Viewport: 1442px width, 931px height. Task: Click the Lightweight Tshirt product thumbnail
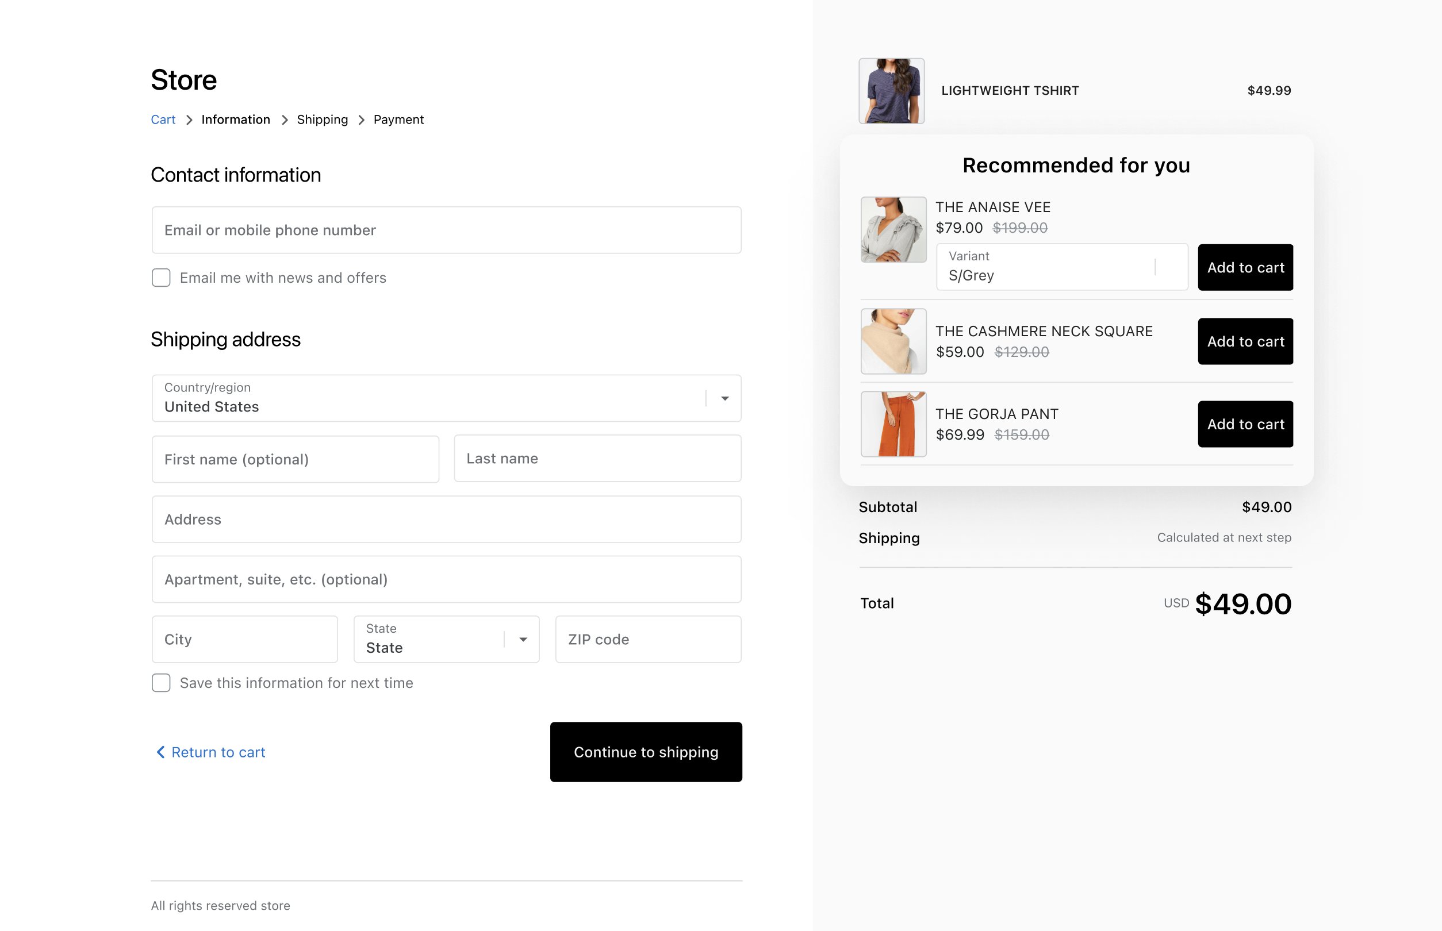[x=890, y=89]
